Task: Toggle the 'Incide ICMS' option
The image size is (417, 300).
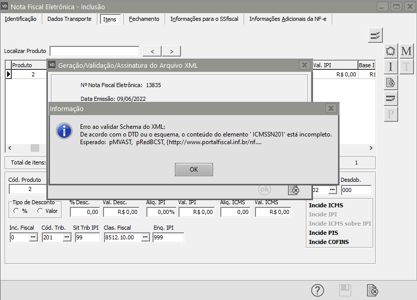Action: click(x=326, y=205)
